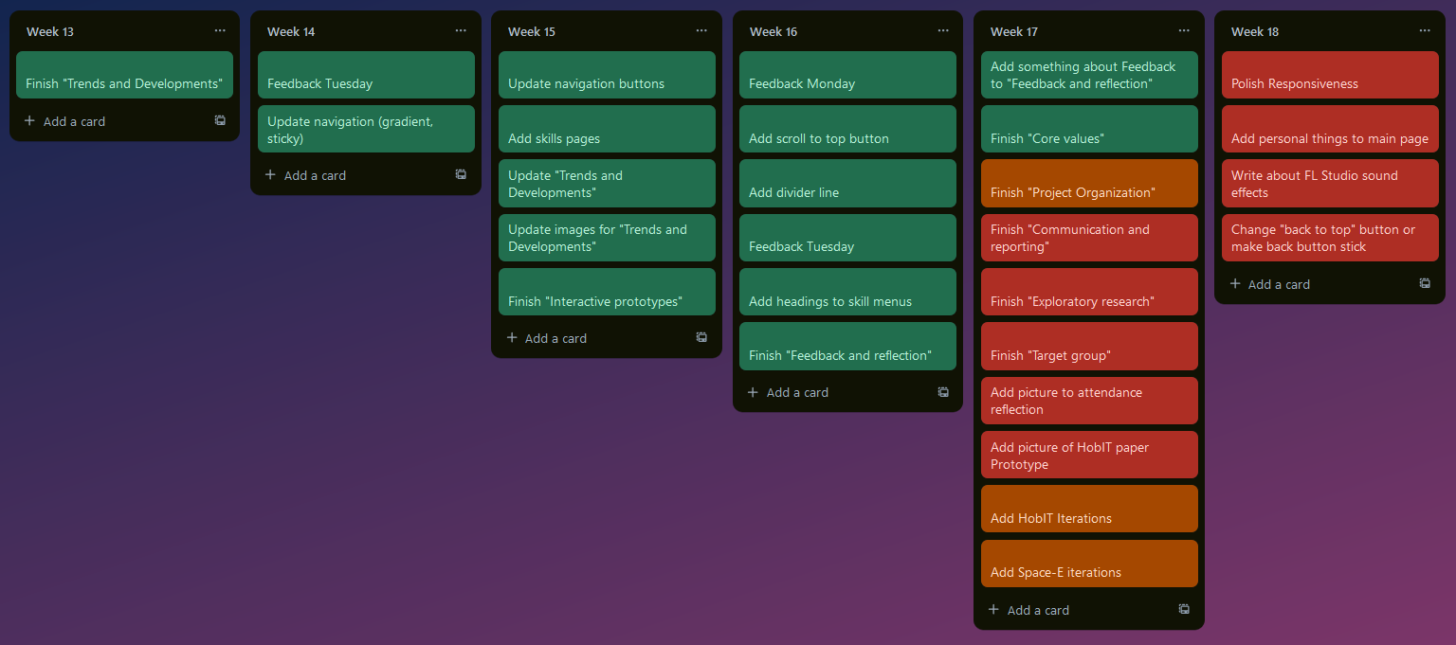1456x645 pixels.
Task: Open the Week 15 list actions menu
Action: click(701, 30)
